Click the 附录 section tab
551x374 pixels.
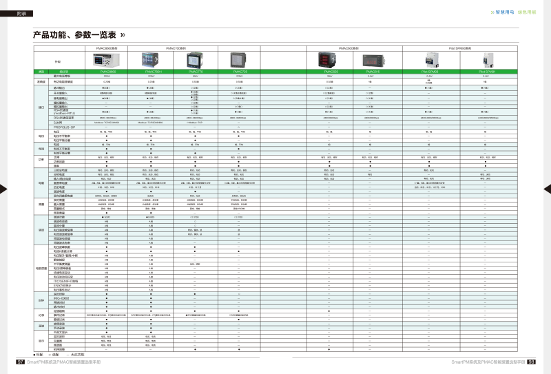tap(23, 13)
